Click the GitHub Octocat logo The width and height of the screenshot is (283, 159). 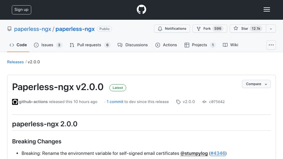coord(141,9)
